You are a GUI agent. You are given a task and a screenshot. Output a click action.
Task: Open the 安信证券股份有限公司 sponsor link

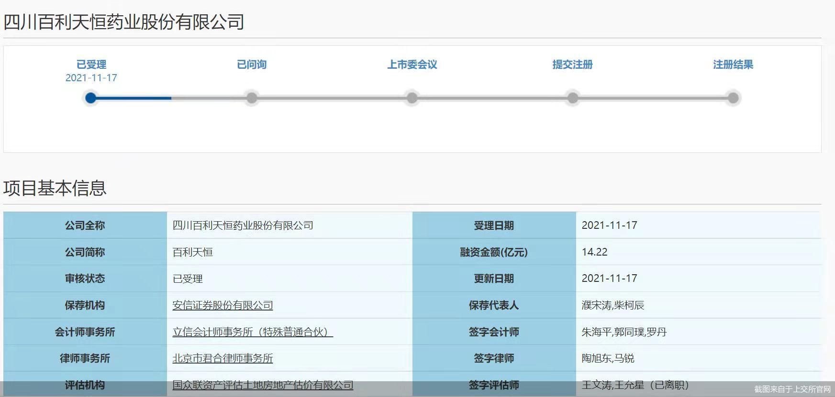tap(223, 305)
